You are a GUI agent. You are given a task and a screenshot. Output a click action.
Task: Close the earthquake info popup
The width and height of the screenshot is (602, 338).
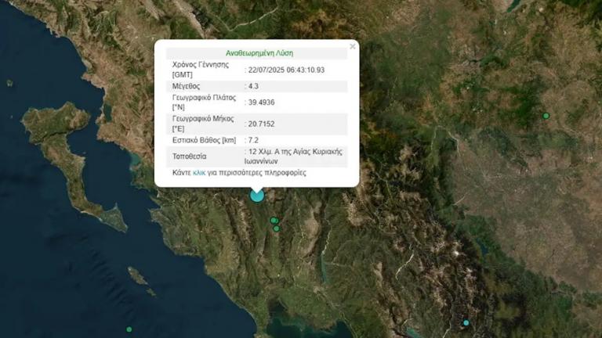coord(352,47)
